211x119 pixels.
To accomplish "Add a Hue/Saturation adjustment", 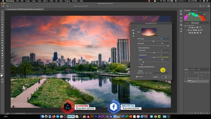I will [188, 30].
